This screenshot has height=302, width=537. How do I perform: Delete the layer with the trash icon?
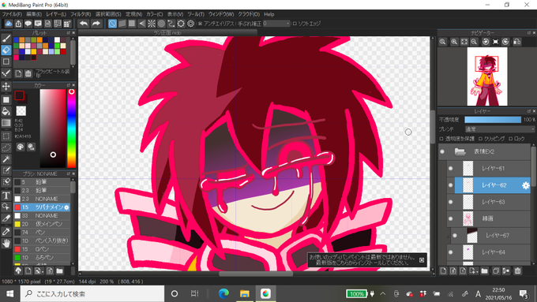point(518,271)
